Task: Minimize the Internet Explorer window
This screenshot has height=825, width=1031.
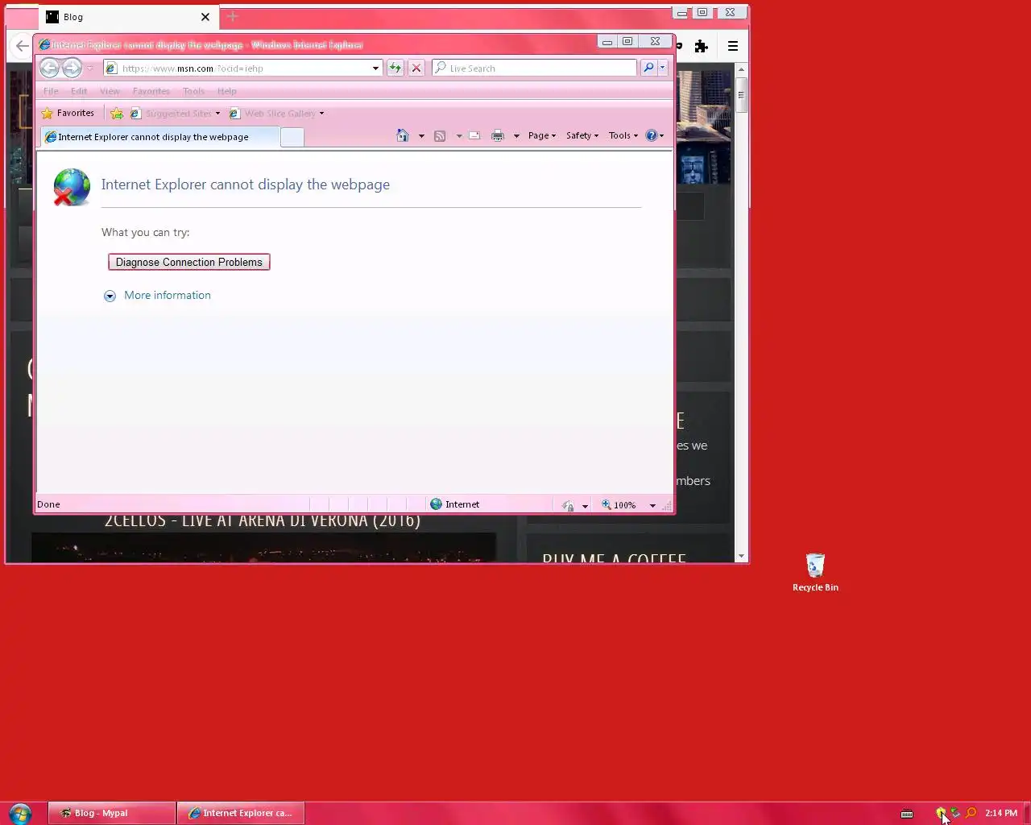Action: coord(607,42)
